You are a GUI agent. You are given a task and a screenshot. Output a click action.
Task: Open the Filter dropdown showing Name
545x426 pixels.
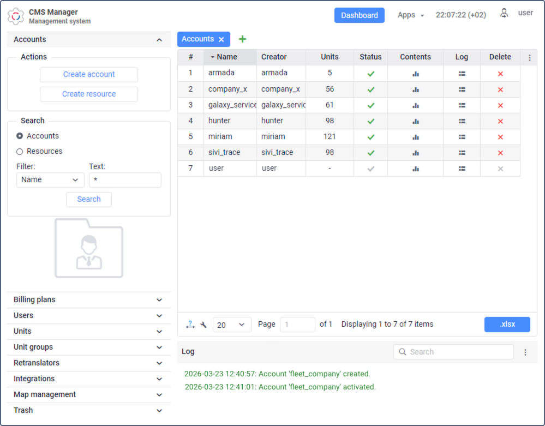click(x=50, y=179)
